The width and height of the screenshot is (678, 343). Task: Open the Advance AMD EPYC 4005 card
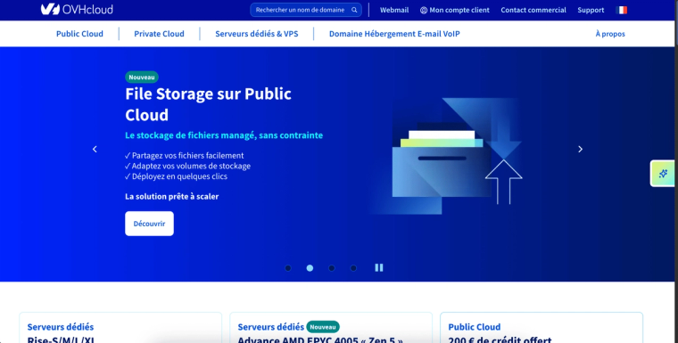(x=331, y=328)
